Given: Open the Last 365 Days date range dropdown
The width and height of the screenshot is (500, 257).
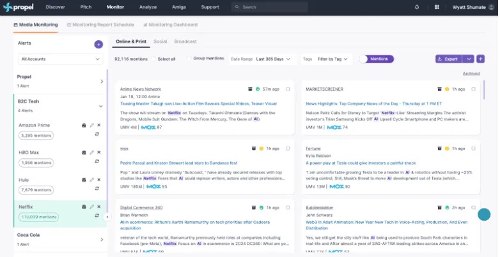Looking at the screenshot, I should pos(272,59).
